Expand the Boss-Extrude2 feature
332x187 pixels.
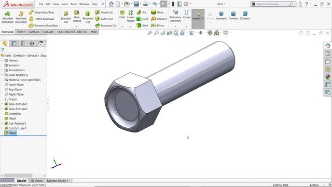(x=2, y=109)
